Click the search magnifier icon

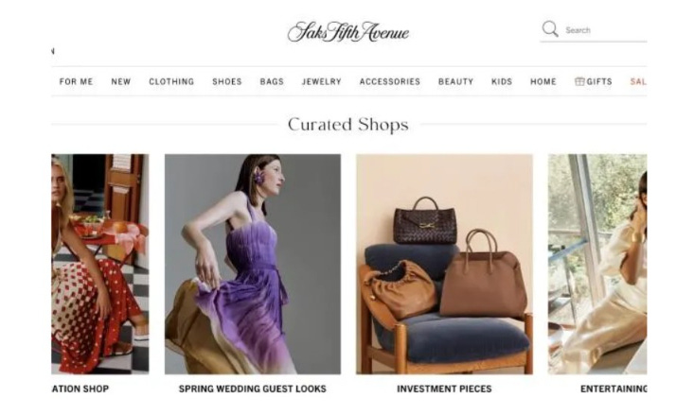click(x=550, y=29)
